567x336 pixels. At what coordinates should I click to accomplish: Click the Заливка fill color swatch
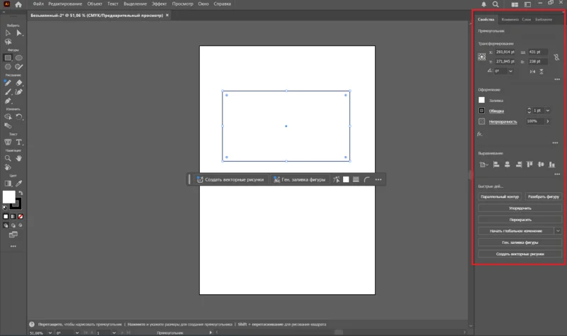tap(482, 100)
